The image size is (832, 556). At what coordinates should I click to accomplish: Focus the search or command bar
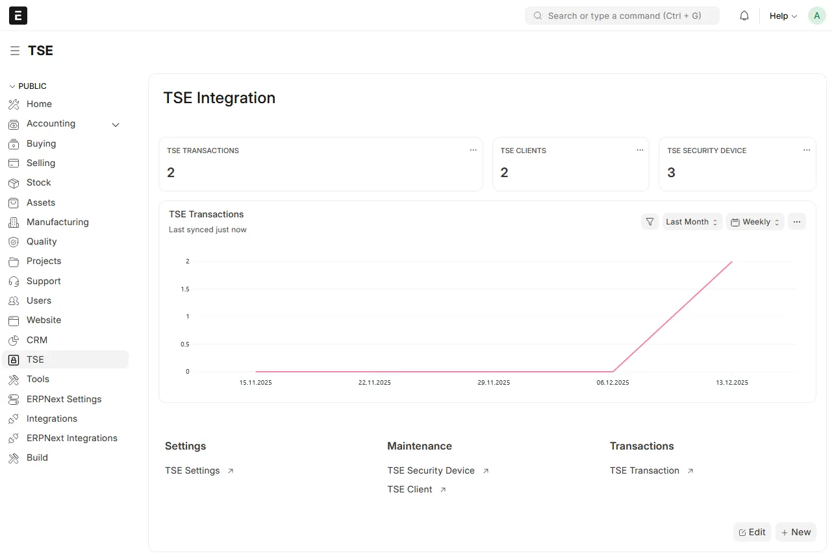[x=622, y=16]
